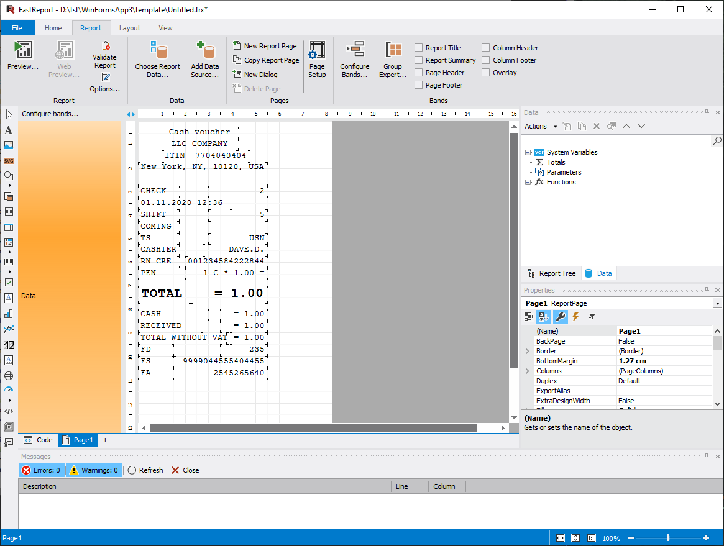Click whole page zoom icon in status bar
Screen dimensions: 724x546
(x=576, y=538)
